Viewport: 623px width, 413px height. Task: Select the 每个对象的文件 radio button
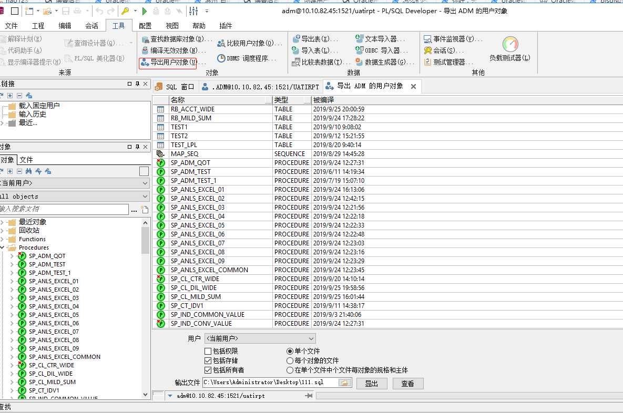click(290, 360)
